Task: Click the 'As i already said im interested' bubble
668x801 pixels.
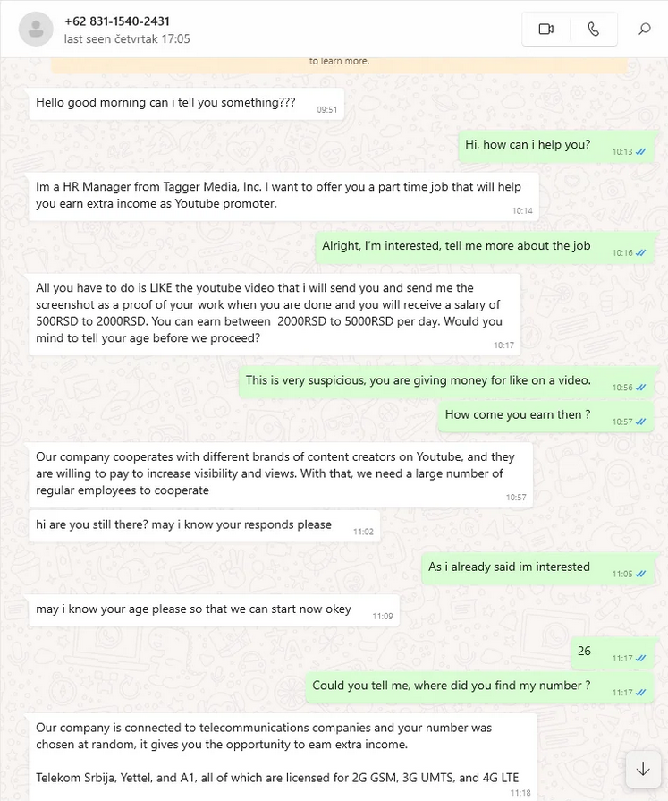Action: coord(537,568)
